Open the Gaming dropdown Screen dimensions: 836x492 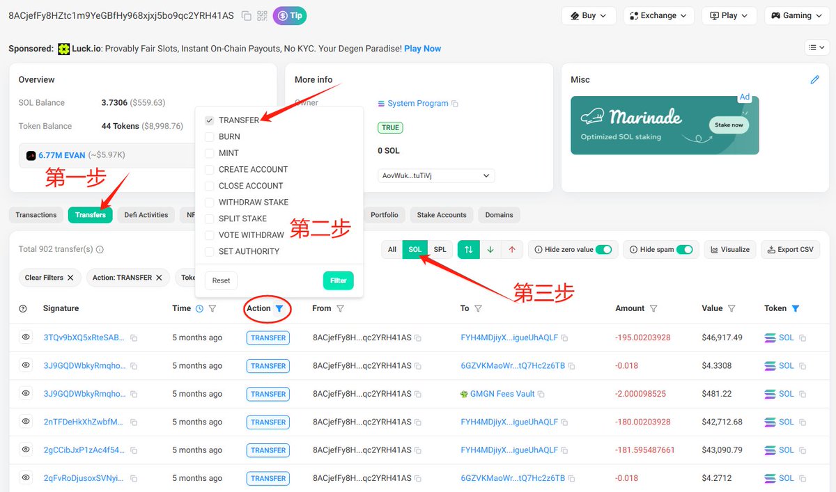[x=796, y=15]
